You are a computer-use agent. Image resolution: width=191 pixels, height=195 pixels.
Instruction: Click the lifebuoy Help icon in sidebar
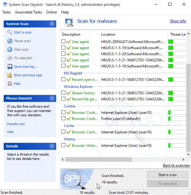pos(10,83)
